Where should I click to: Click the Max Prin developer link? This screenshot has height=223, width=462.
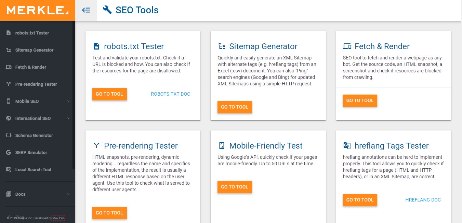58,218
